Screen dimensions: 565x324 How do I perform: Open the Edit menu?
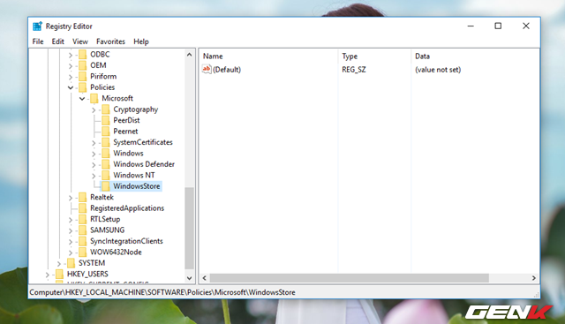(x=57, y=41)
